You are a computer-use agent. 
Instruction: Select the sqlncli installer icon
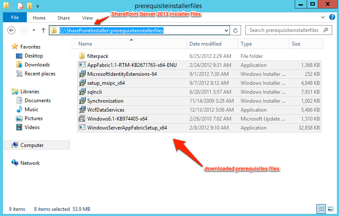pos(82,92)
